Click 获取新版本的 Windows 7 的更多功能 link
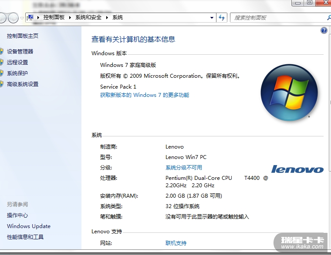Viewport: 331px width, 255px height. (x=145, y=95)
